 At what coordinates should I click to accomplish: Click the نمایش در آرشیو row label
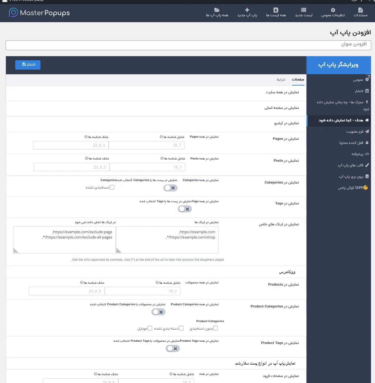pos(287,123)
